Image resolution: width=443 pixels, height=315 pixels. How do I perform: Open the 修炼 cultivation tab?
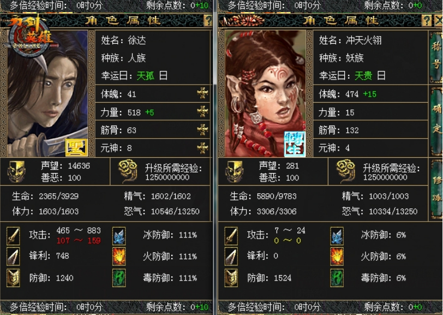coord(436,189)
